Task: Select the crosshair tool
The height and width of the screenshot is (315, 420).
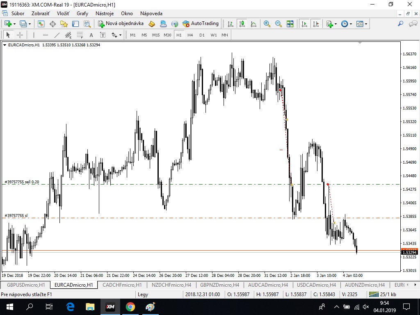Action: click(x=20, y=35)
